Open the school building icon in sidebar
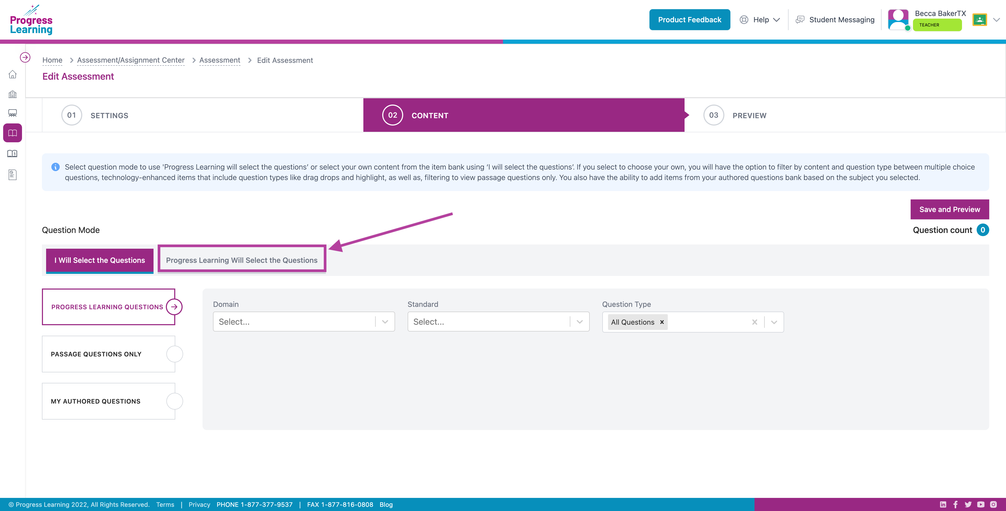1006x511 pixels. coord(13,94)
